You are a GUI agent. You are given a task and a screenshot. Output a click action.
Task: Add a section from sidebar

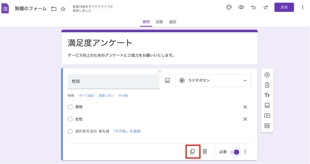[267, 126]
